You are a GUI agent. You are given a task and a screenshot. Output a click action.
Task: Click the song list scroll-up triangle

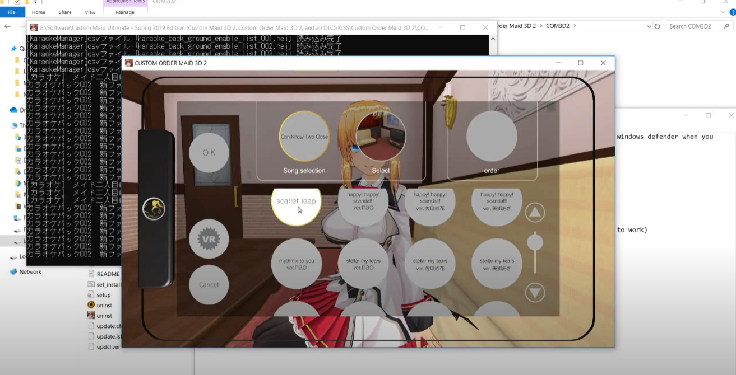pos(535,212)
